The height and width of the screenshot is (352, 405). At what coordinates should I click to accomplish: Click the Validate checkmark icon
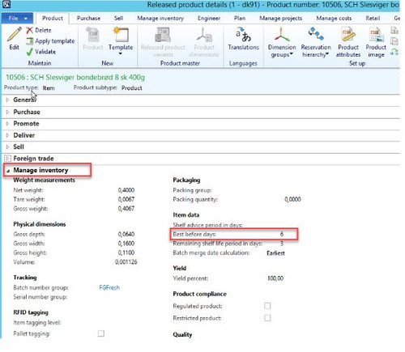[x=29, y=52]
